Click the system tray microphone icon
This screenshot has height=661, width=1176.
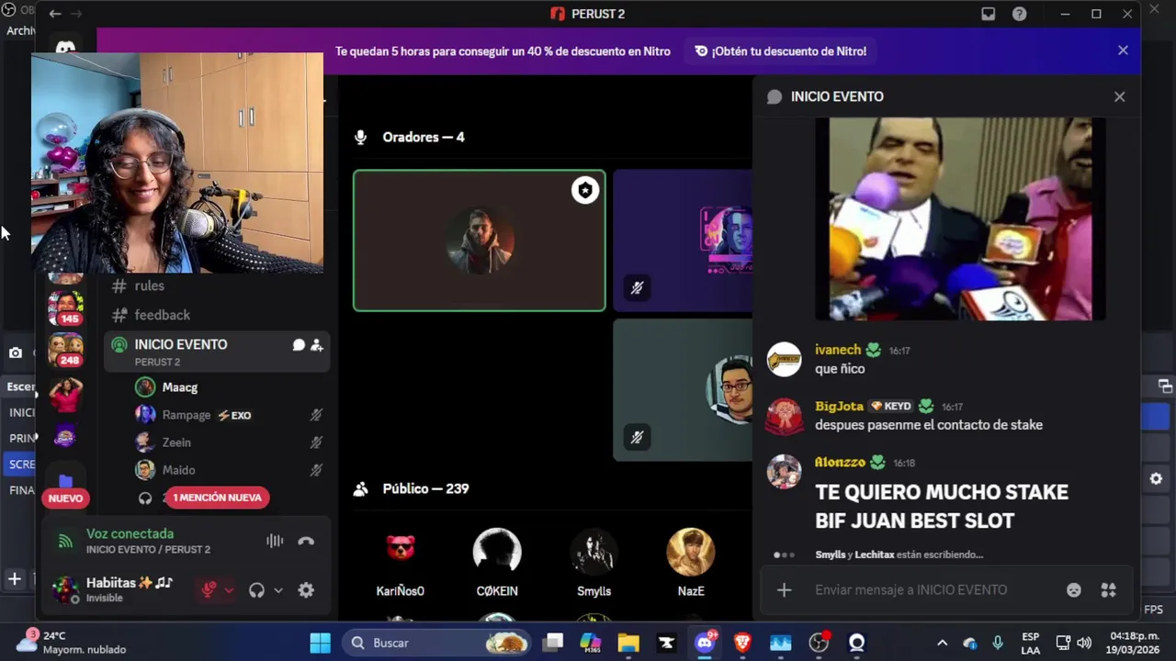998,643
